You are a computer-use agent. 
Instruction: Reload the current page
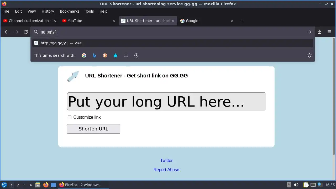26,32
